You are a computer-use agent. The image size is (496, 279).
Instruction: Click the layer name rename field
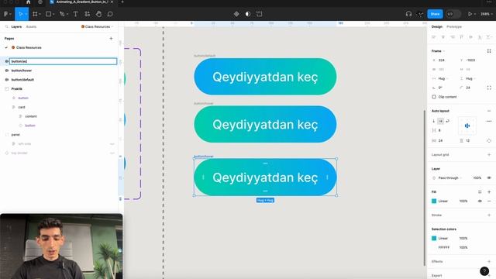[x=64, y=61]
